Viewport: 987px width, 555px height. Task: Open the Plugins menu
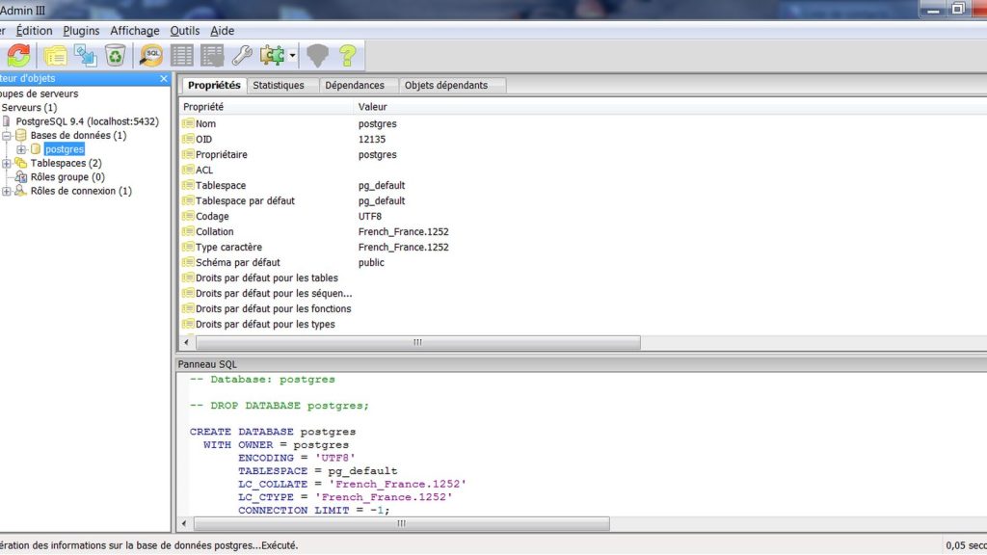[x=81, y=30]
